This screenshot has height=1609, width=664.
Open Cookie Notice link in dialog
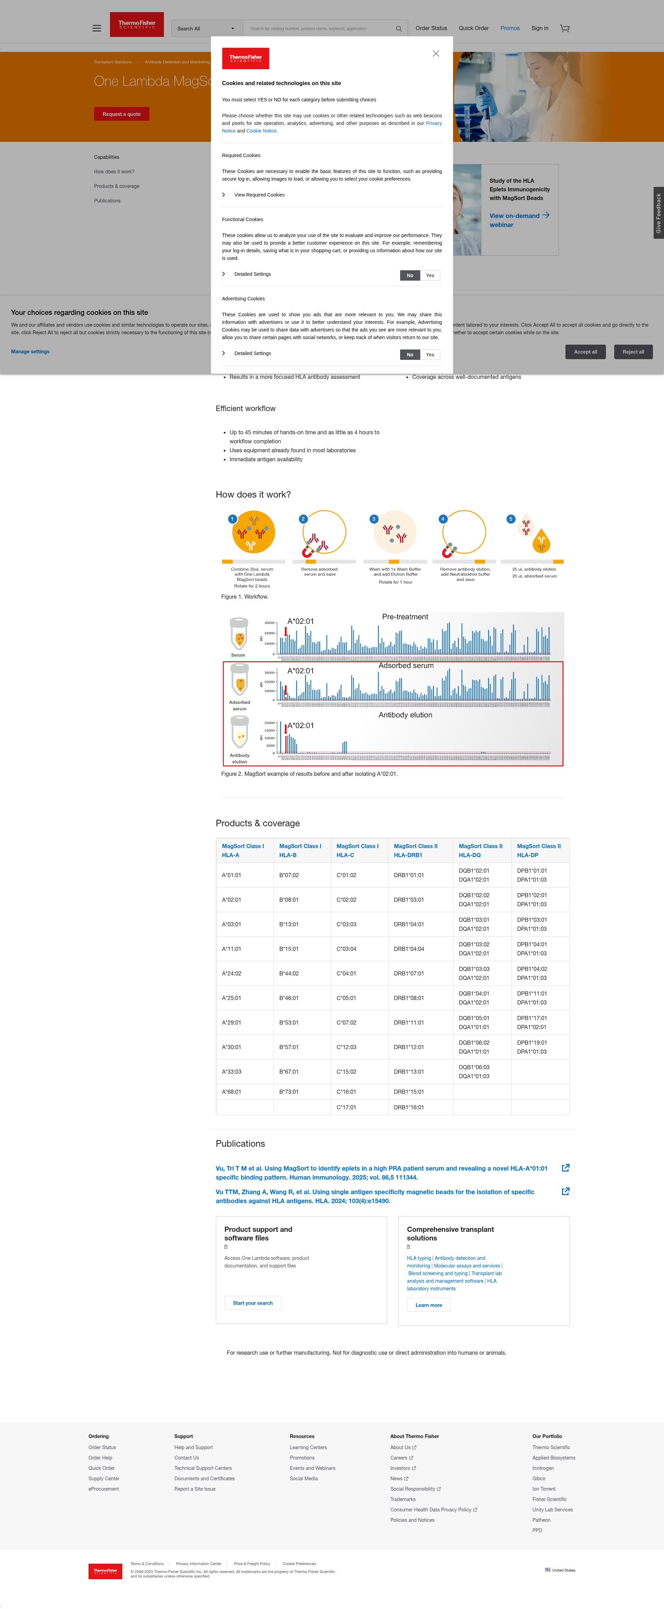[261, 131]
